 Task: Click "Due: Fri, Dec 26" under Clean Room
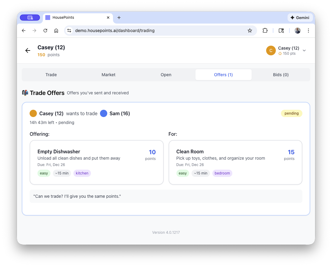[190, 165]
